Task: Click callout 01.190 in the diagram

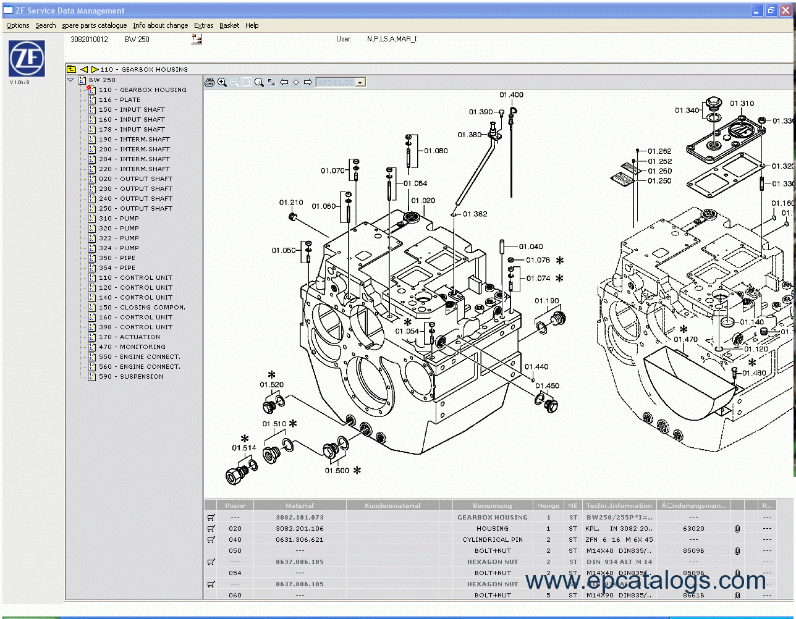Action: tap(547, 301)
